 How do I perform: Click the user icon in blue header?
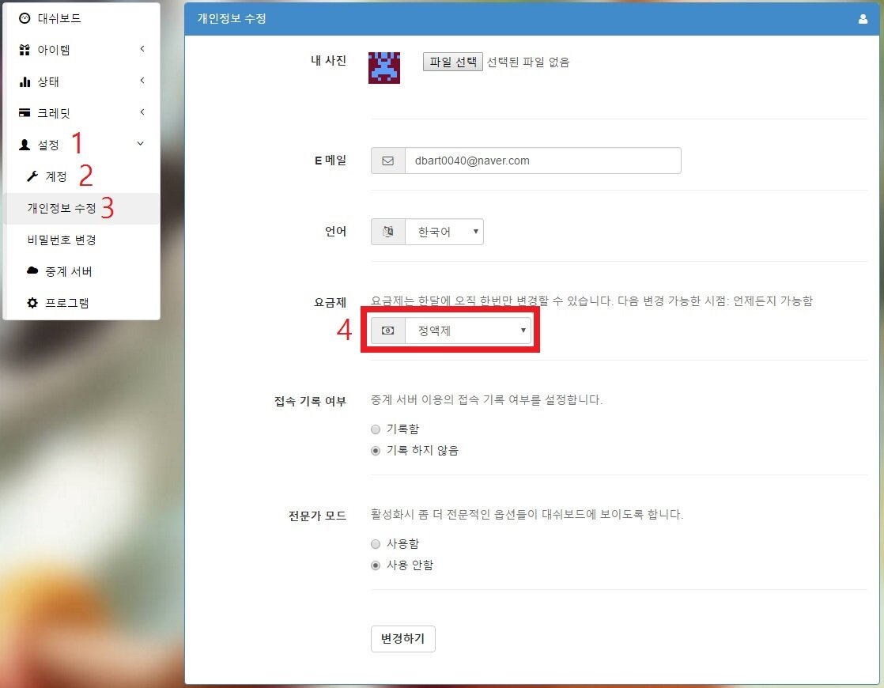[x=863, y=19]
